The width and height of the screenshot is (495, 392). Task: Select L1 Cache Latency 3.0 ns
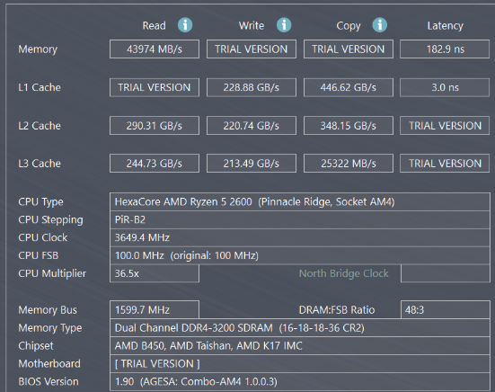click(x=445, y=87)
